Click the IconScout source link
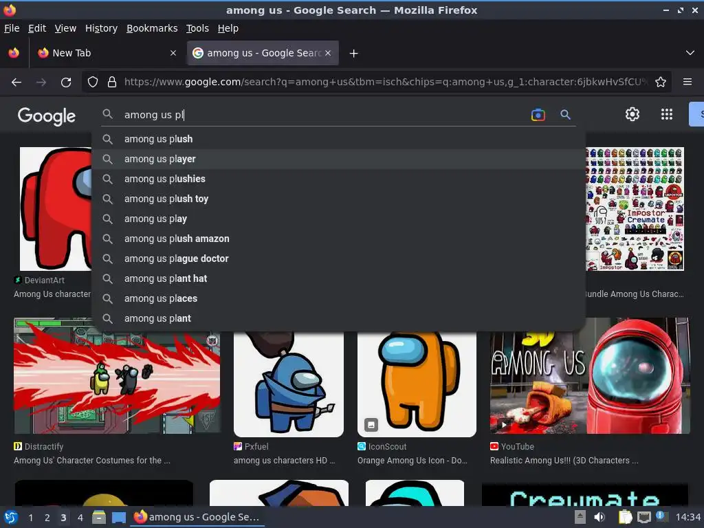704x528 pixels. tap(382, 447)
